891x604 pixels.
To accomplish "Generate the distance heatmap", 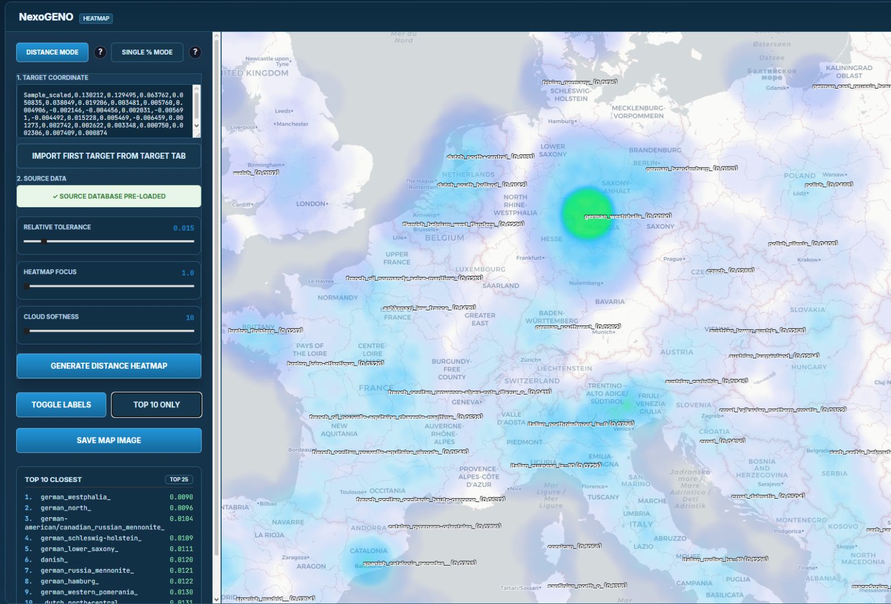I will point(109,366).
